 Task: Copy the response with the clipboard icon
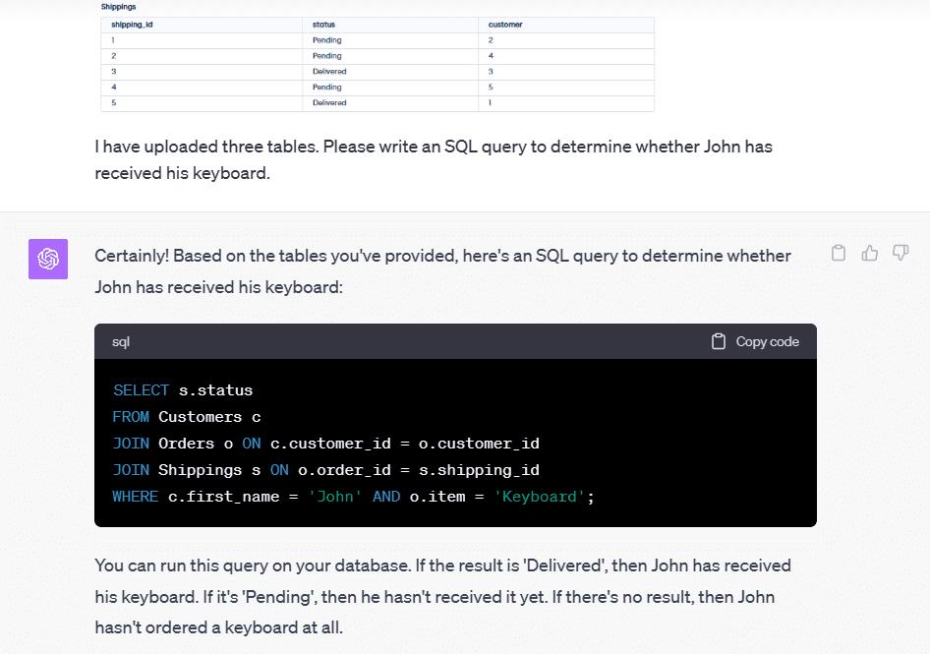click(x=838, y=253)
